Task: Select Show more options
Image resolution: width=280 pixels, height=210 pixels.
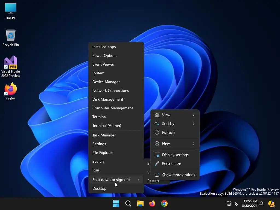Action: [175, 175]
